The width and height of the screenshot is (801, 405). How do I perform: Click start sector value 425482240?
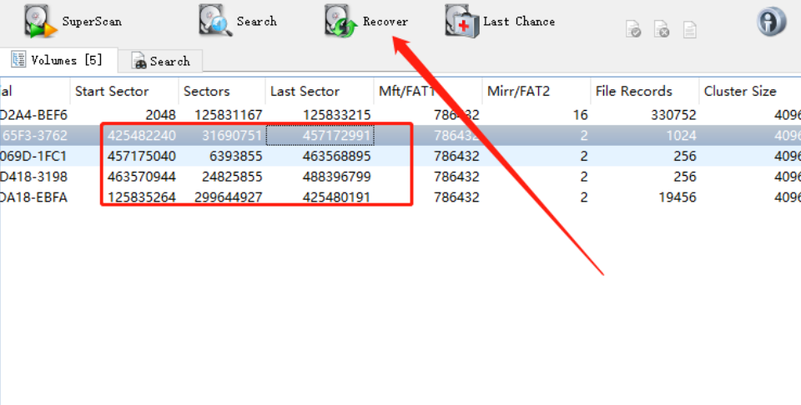coord(142,136)
